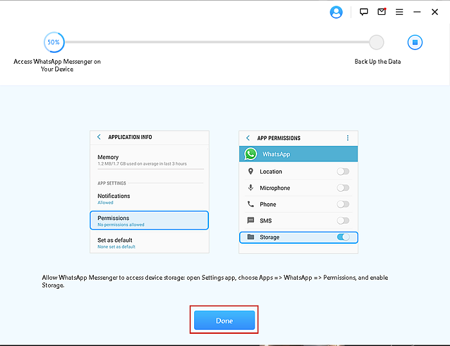Select the Notifications row
The image size is (450, 346).
tap(149, 199)
